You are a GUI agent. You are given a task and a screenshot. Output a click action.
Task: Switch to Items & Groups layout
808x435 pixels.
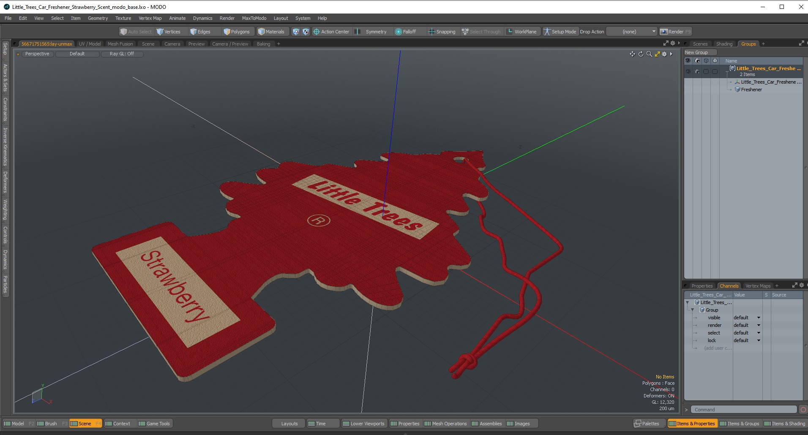click(739, 424)
